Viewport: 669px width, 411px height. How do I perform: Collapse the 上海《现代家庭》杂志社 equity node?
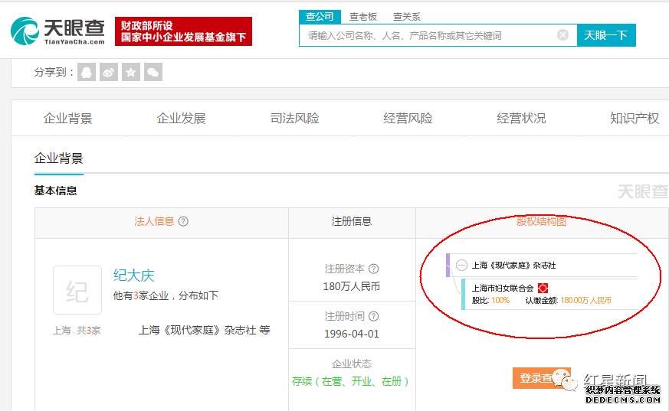461,266
